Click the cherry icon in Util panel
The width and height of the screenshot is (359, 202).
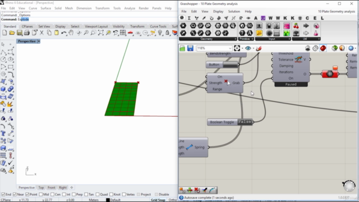pos(296,26)
